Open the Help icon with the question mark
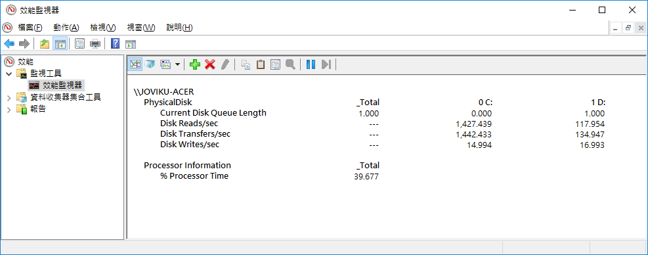Screen dimensions: 648x255 (116, 43)
